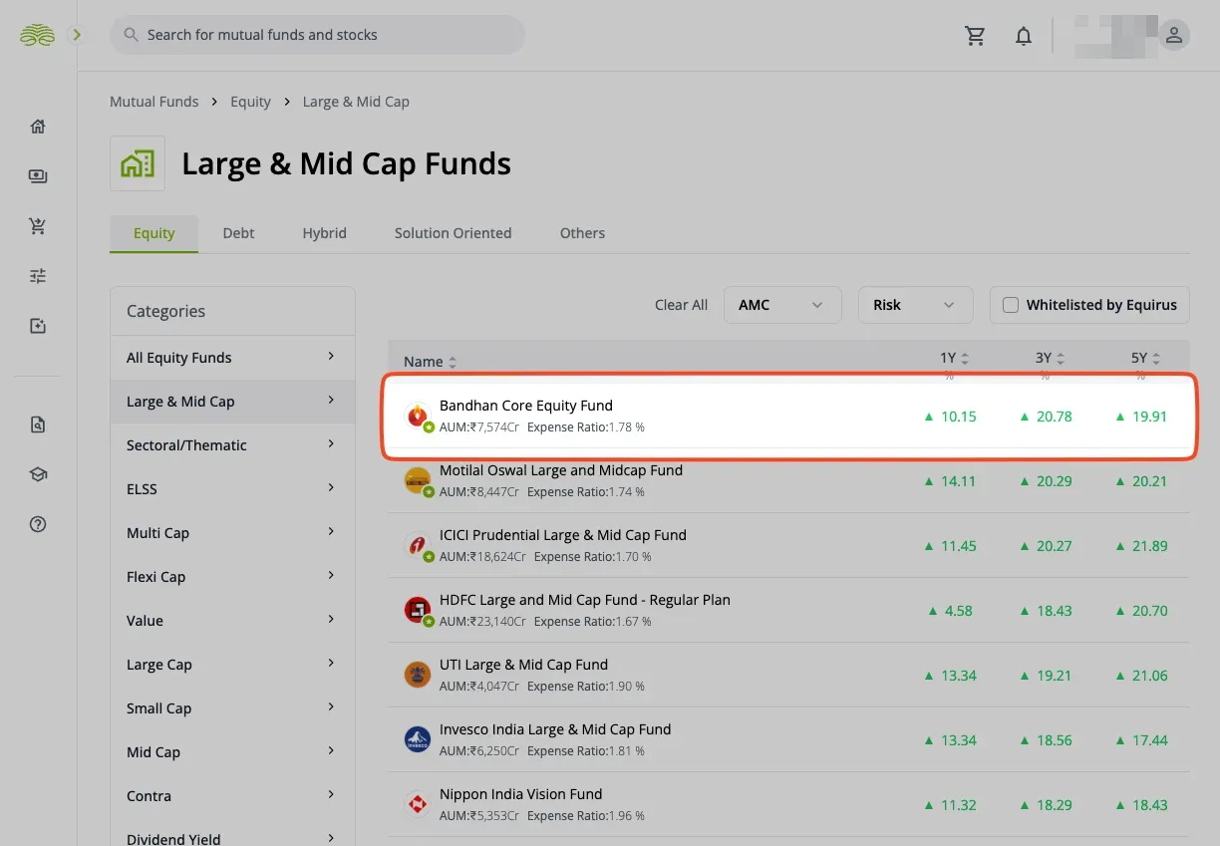Sort by 3Y returns column
The height and width of the screenshot is (846, 1220).
[x=1061, y=358]
